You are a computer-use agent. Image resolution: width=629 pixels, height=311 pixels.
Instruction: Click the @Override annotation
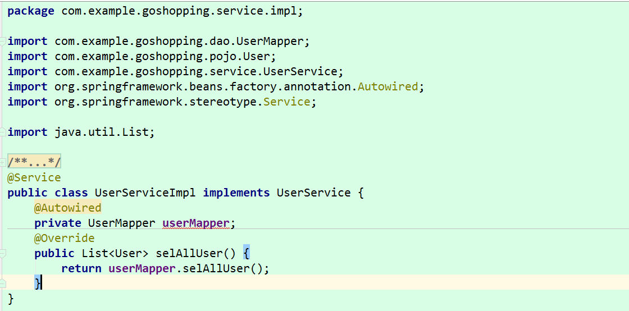[64, 239]
